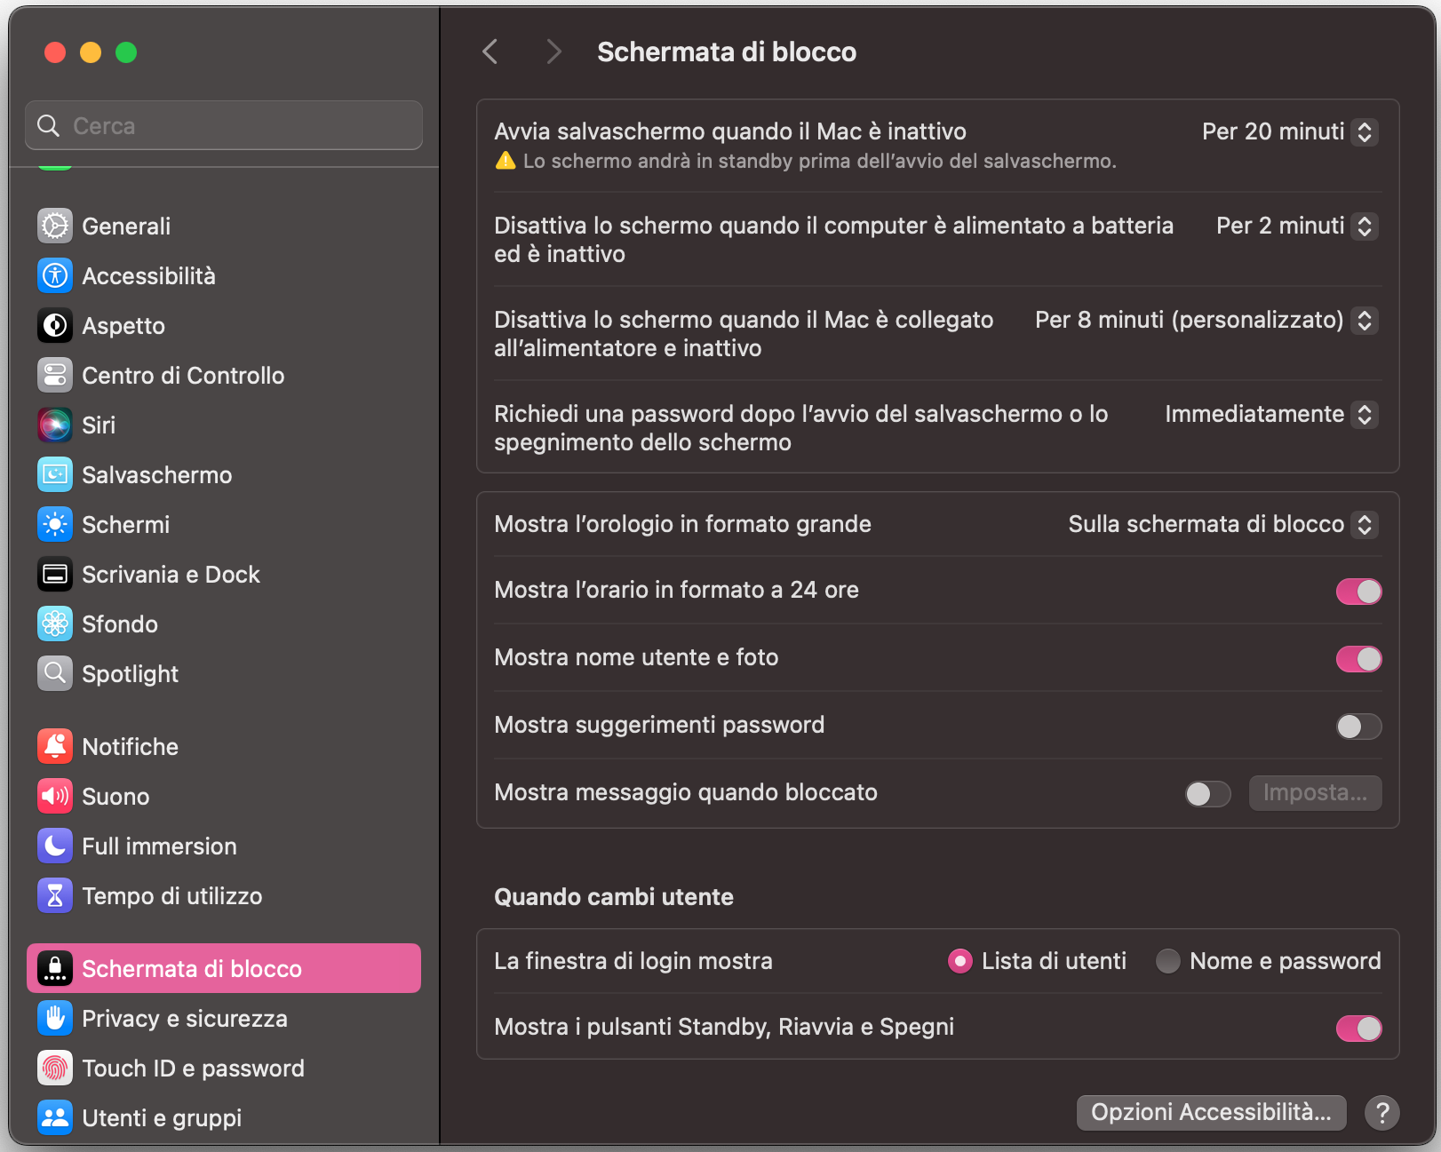Enable Mostra suggerimenti password

tap(1358, 726)
